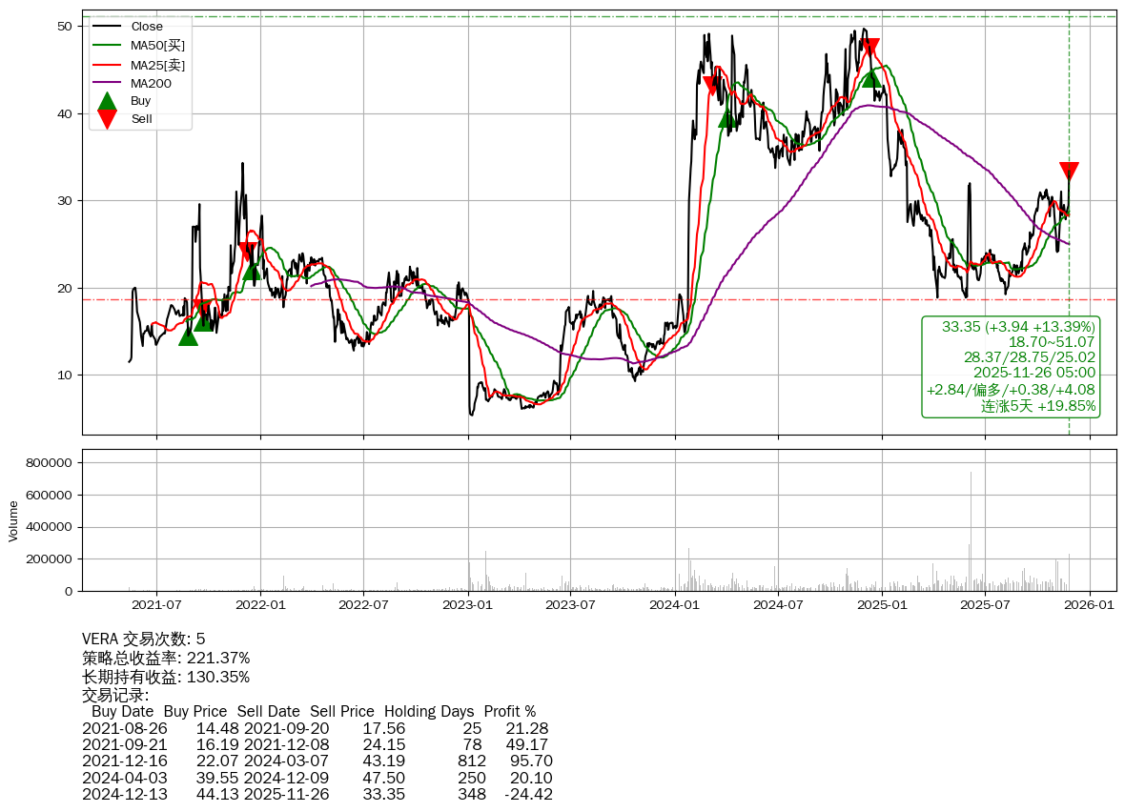Click the Holding Days column header
This screenshot has height=812, width=1125.
[x=428, y=711]
